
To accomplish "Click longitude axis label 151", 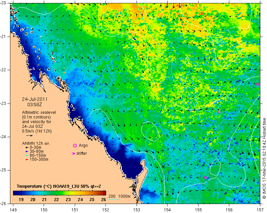I will (x=75, y=210).
